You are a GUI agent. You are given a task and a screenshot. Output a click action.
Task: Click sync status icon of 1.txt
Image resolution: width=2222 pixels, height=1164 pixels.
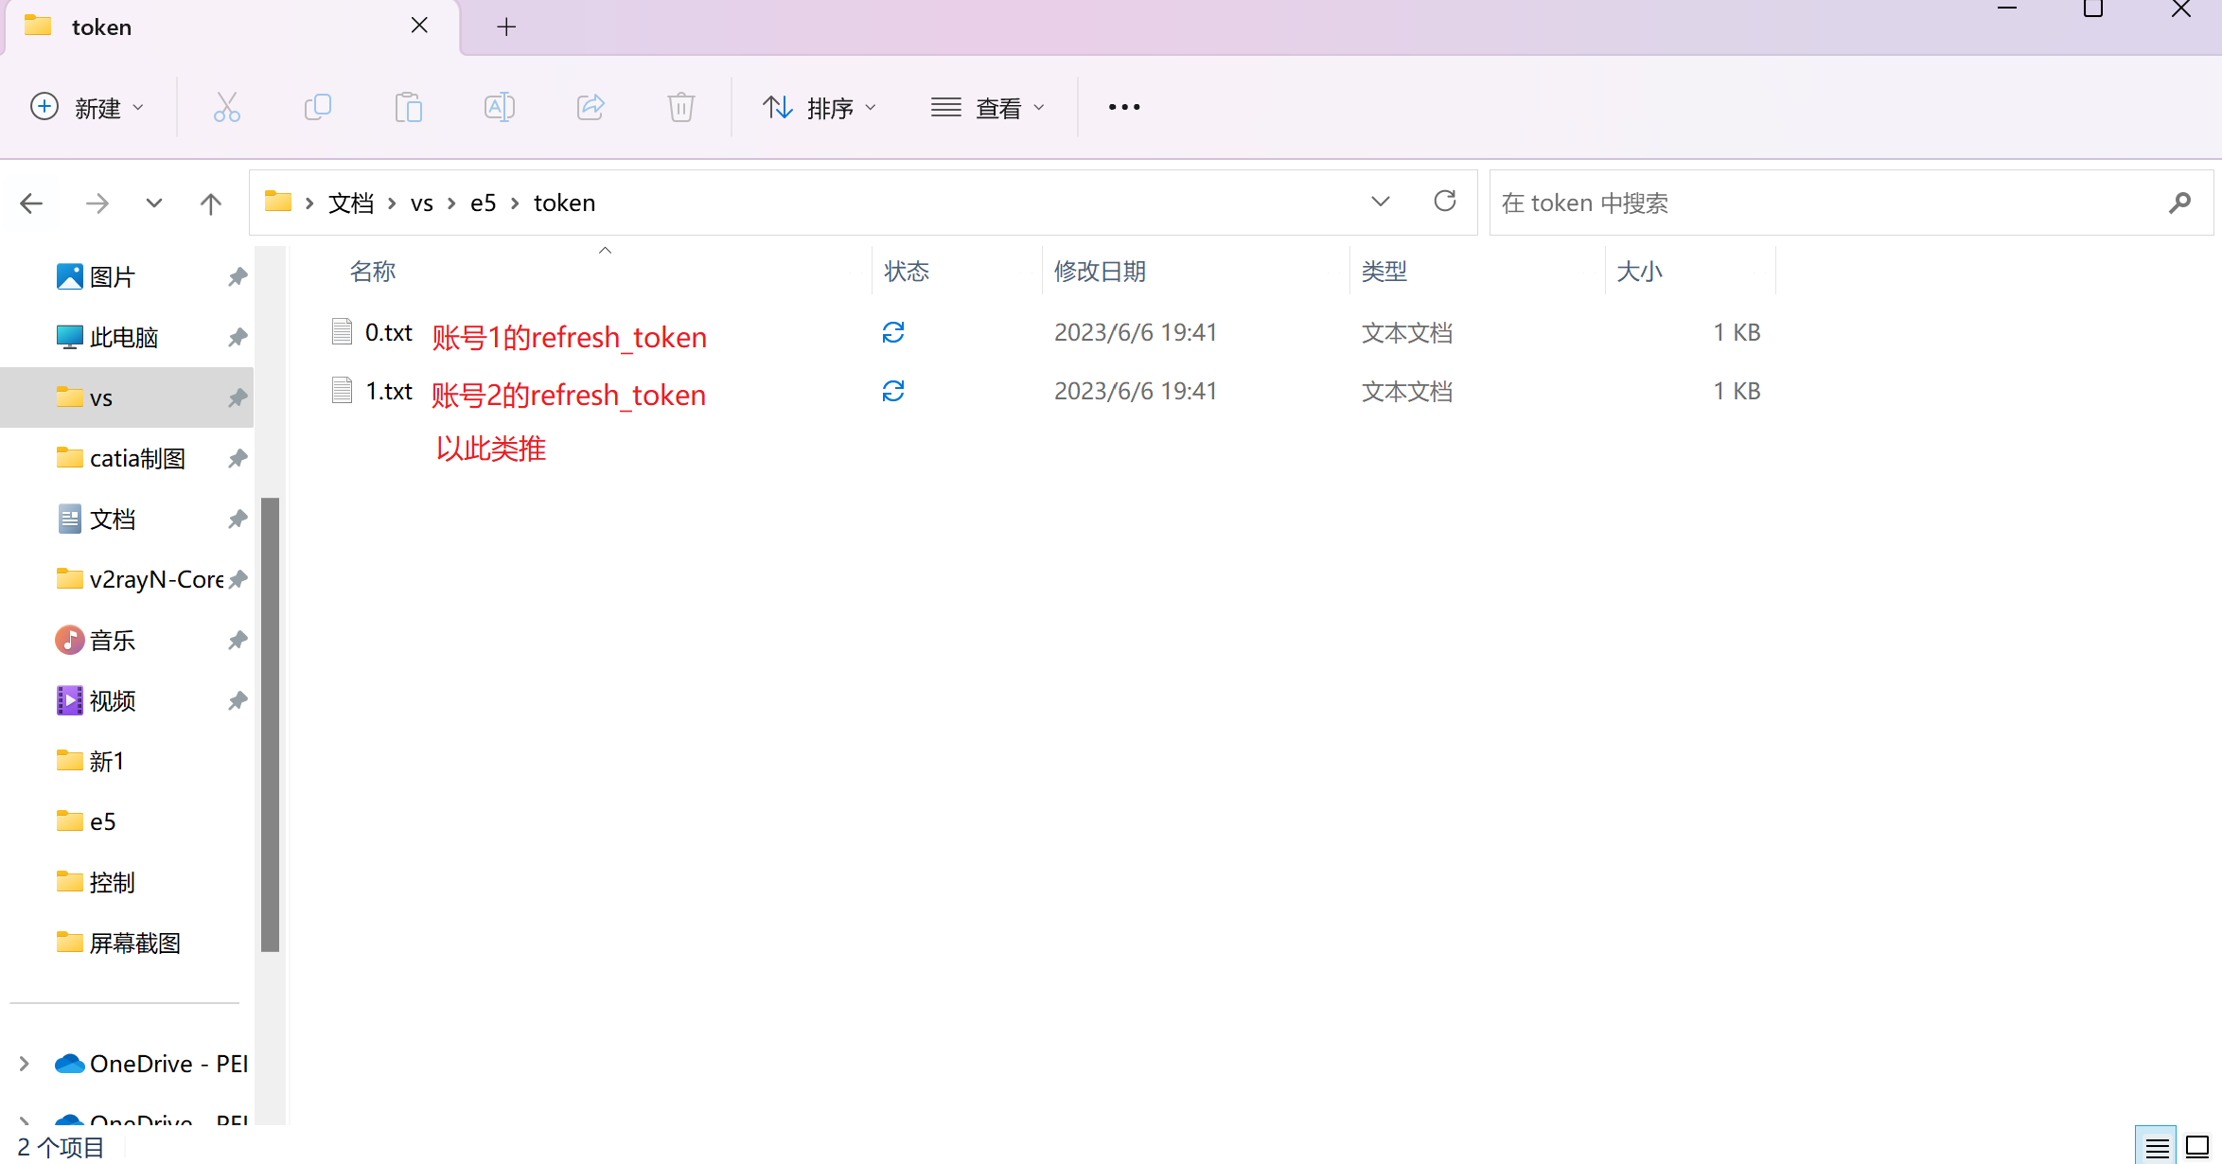click(x=893, y=391)
